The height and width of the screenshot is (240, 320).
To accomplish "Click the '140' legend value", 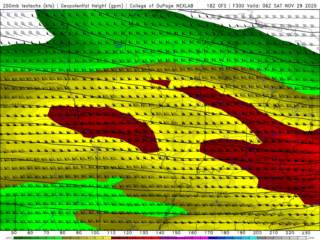I will click(160, 233).
